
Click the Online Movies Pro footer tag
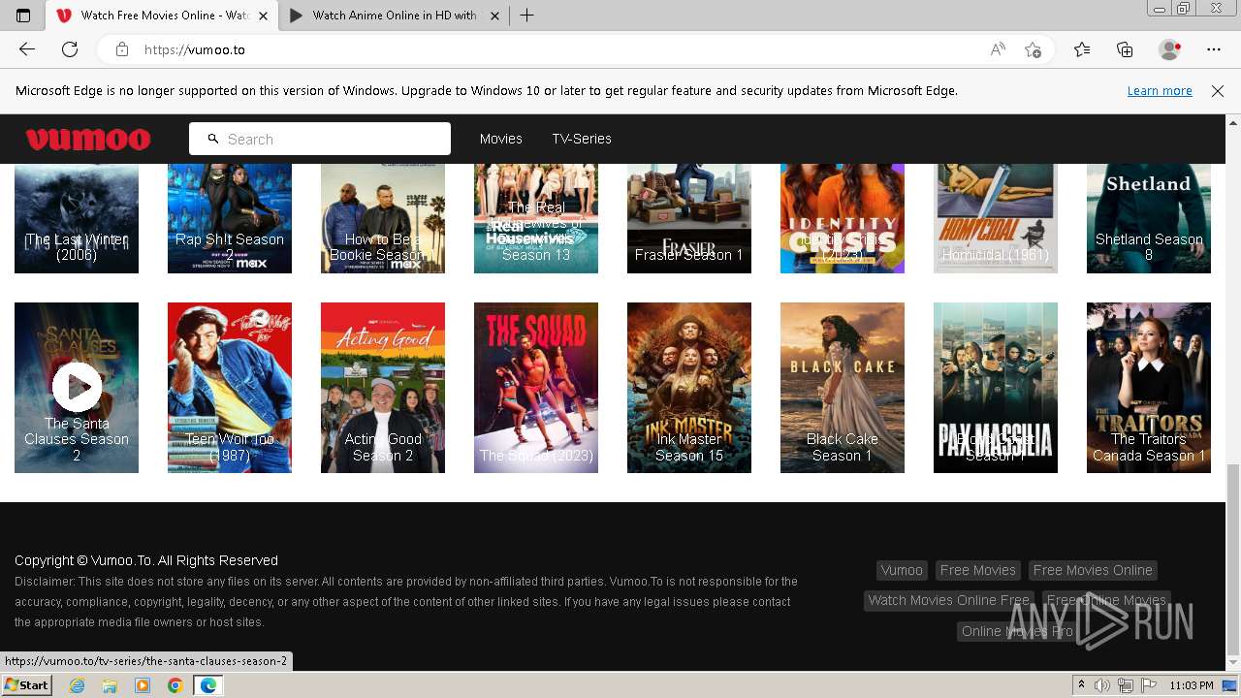(1017, 631)
